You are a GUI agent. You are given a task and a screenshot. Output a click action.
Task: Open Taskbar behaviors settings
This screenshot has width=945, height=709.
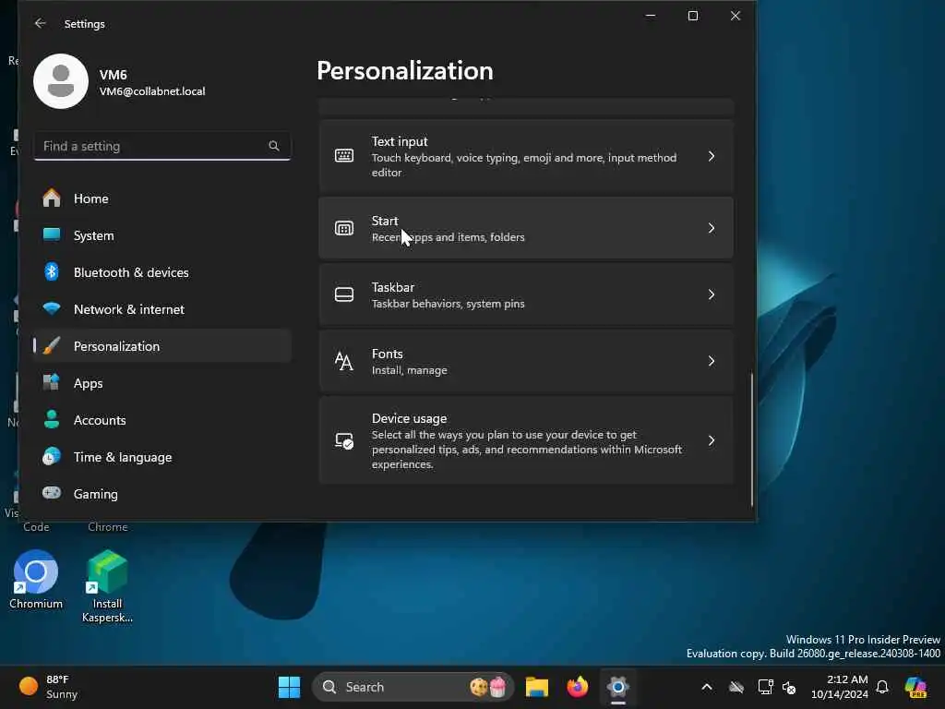coord(525,294)
